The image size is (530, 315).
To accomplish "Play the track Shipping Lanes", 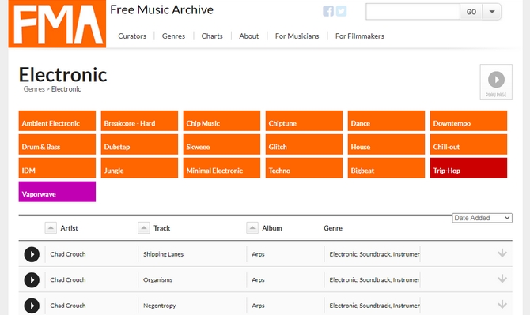I will pos(32,254).
